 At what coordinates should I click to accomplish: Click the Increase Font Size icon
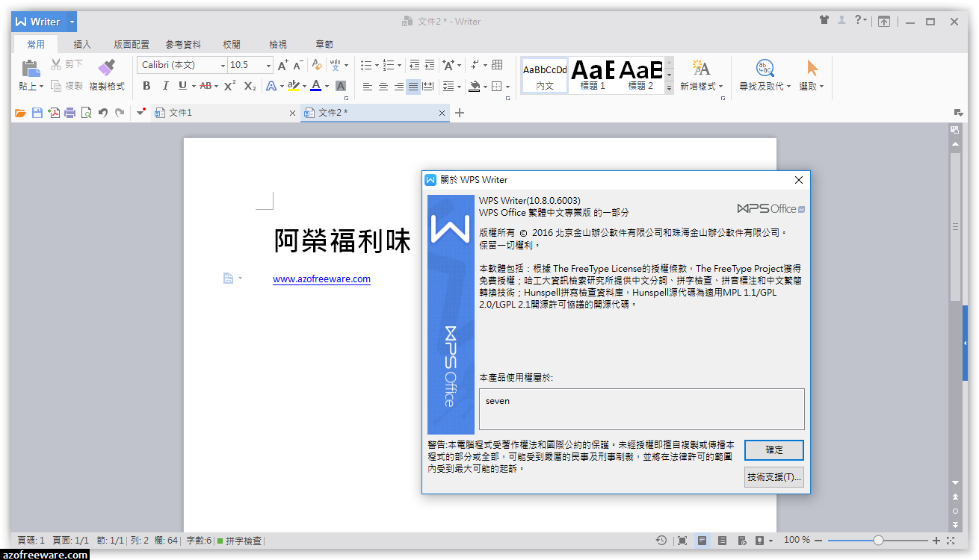(x=282, y=65)
